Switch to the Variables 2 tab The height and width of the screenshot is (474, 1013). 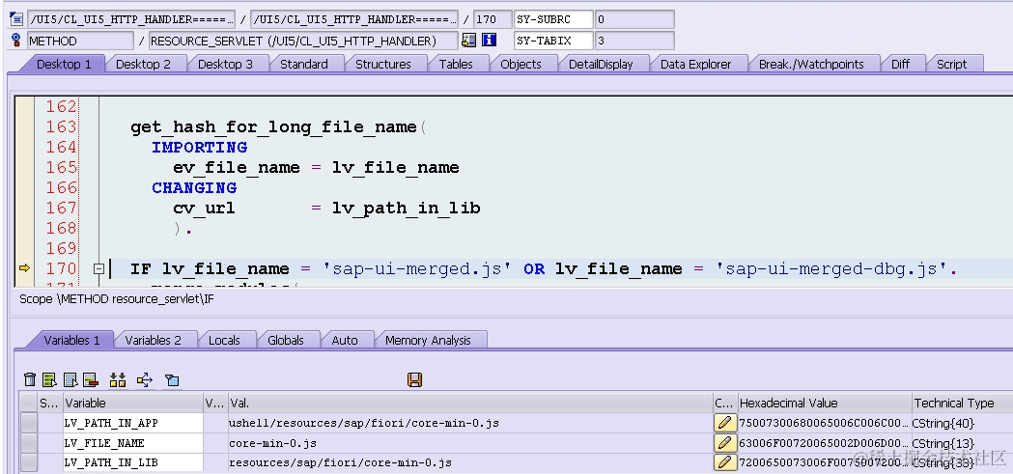click(154, 341)
